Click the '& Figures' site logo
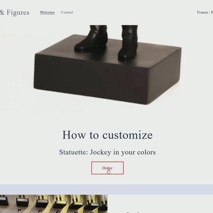Screen dimensions: 213x213 (x=15, y=12)
